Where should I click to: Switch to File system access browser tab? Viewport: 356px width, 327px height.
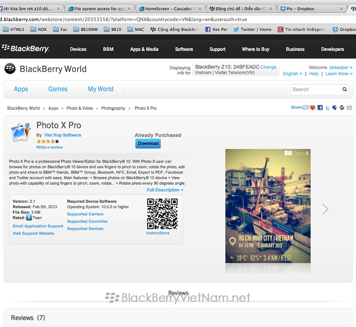100,9
